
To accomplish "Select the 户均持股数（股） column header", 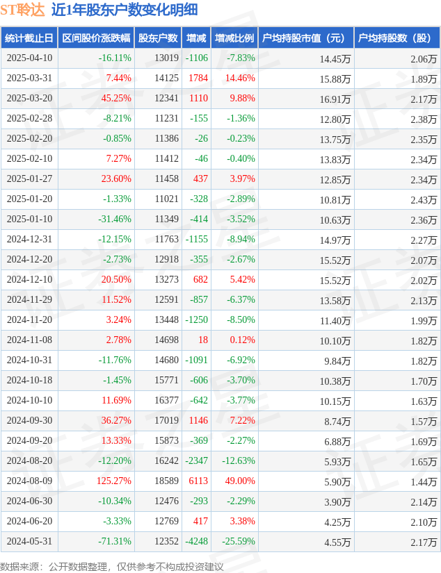I will pyautogui.click(x=396, y=38).
